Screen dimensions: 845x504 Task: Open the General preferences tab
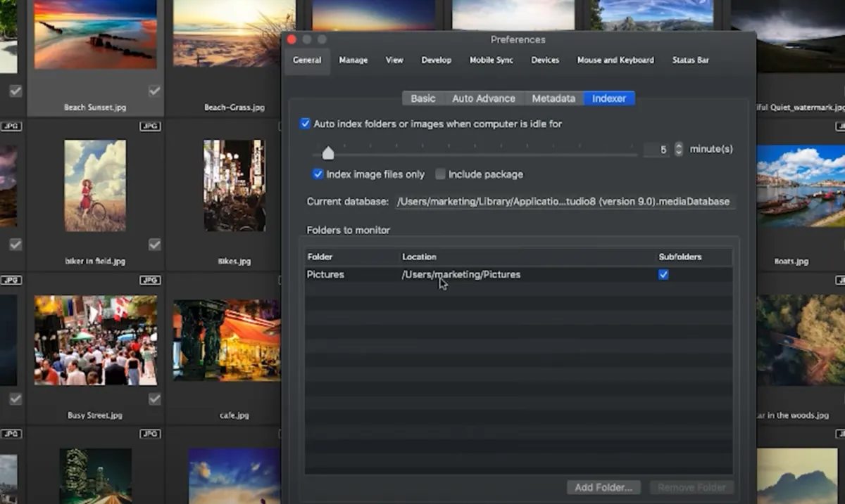coord(307,60)
